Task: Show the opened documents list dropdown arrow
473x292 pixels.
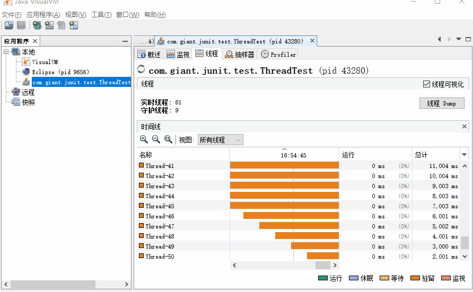Action: (459, 39)
